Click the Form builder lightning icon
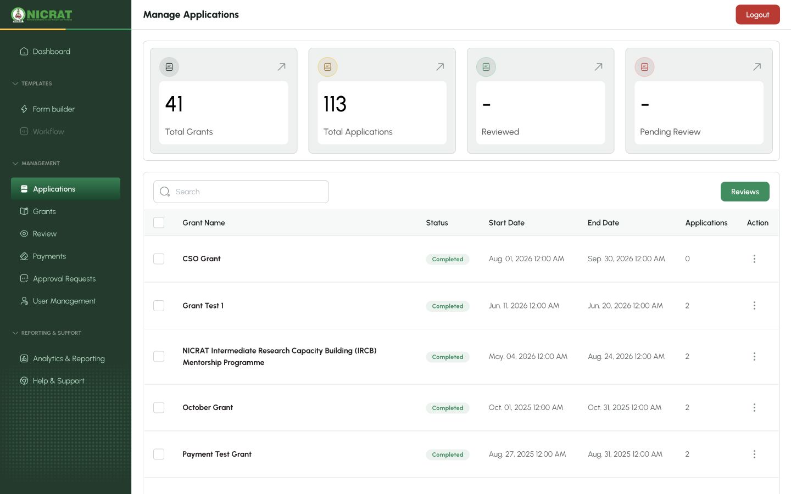 [x=24, y=109]
